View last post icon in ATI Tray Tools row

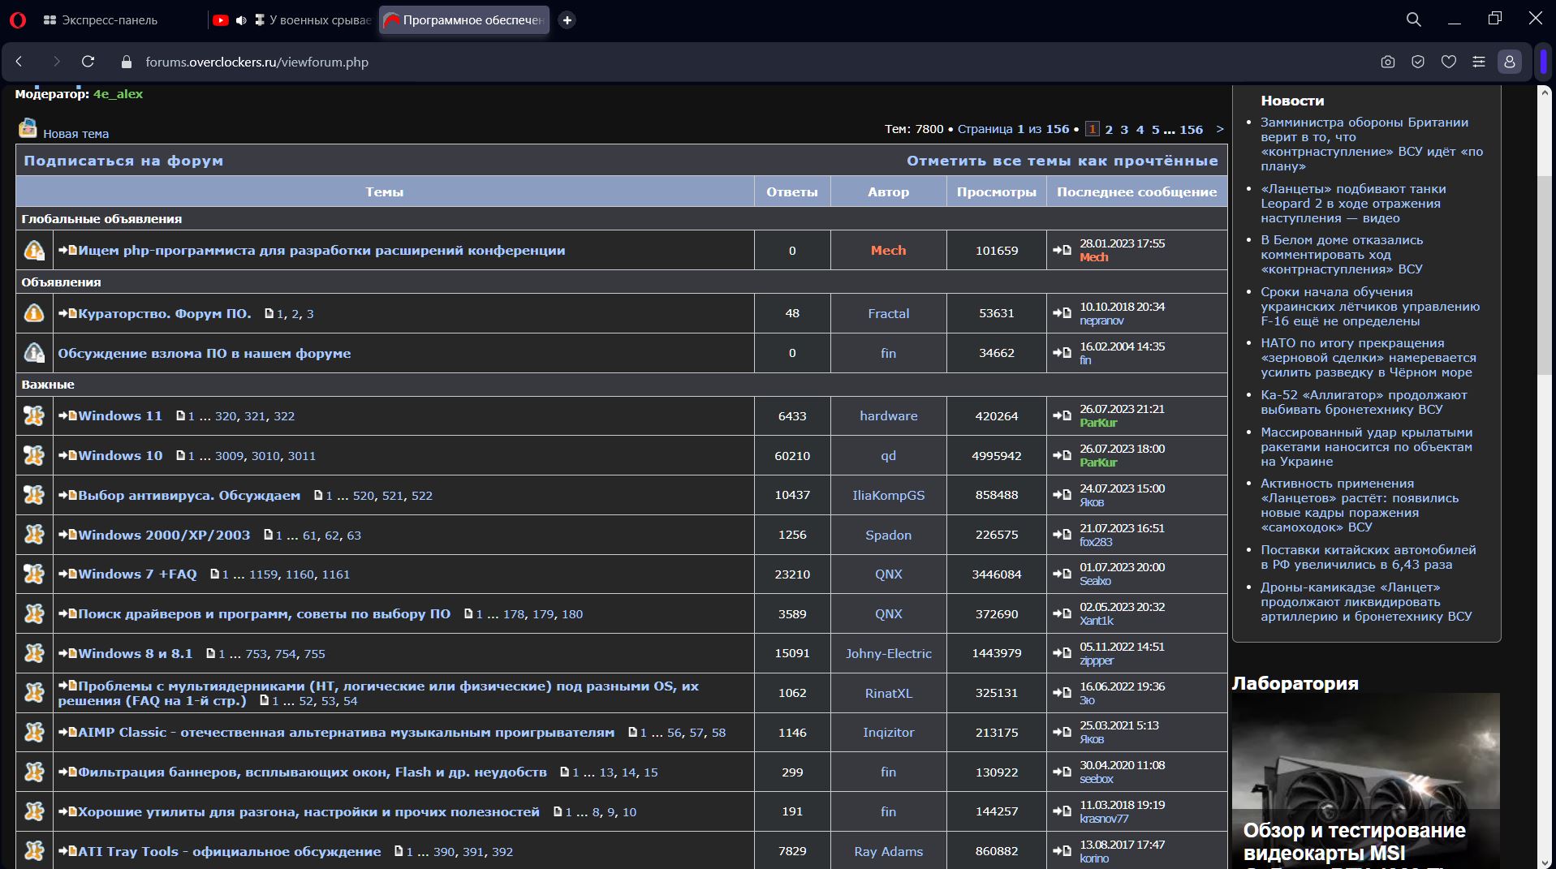(x=1062, y=851)
